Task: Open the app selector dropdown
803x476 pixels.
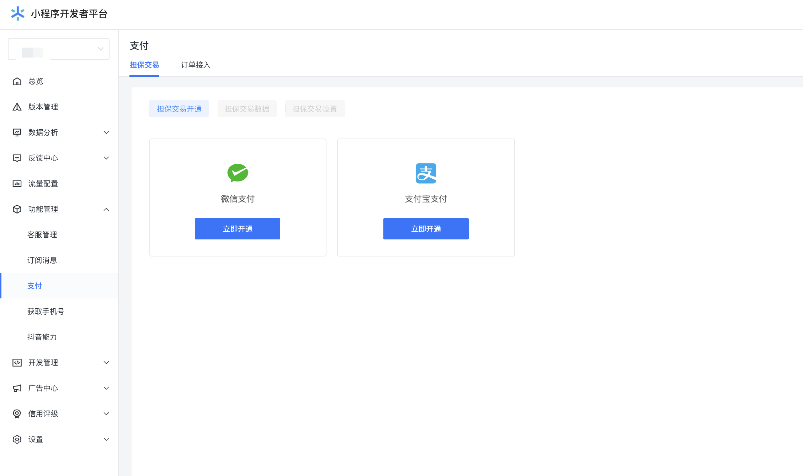Action: tap(59, 49)
